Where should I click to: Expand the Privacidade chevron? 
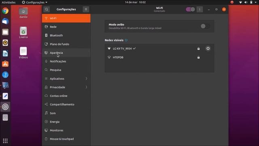pos(86,87)
